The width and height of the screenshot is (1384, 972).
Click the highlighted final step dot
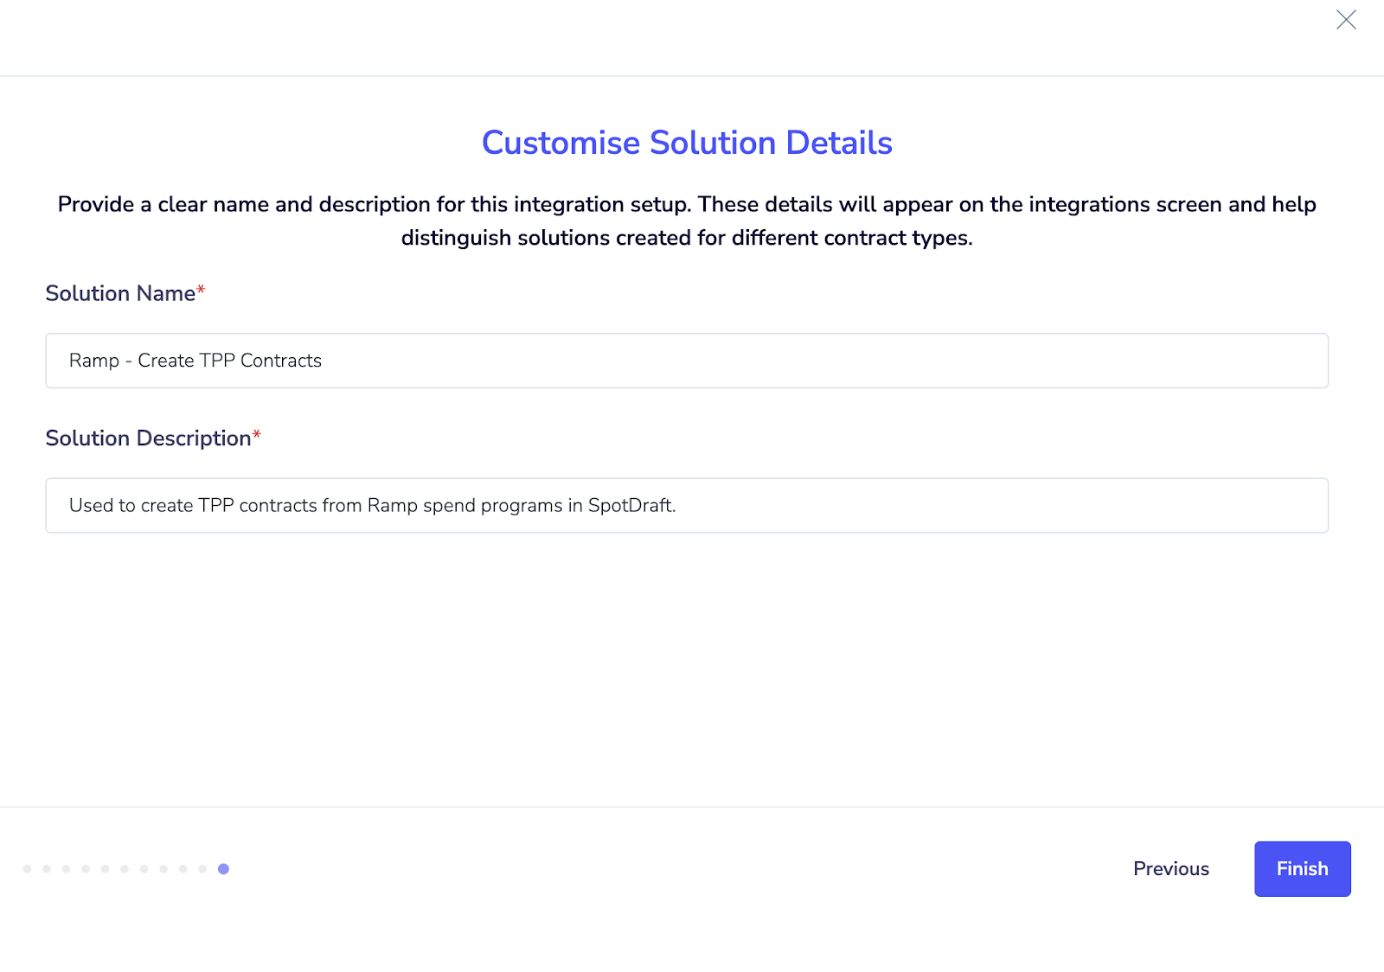(x=223, y=869)
